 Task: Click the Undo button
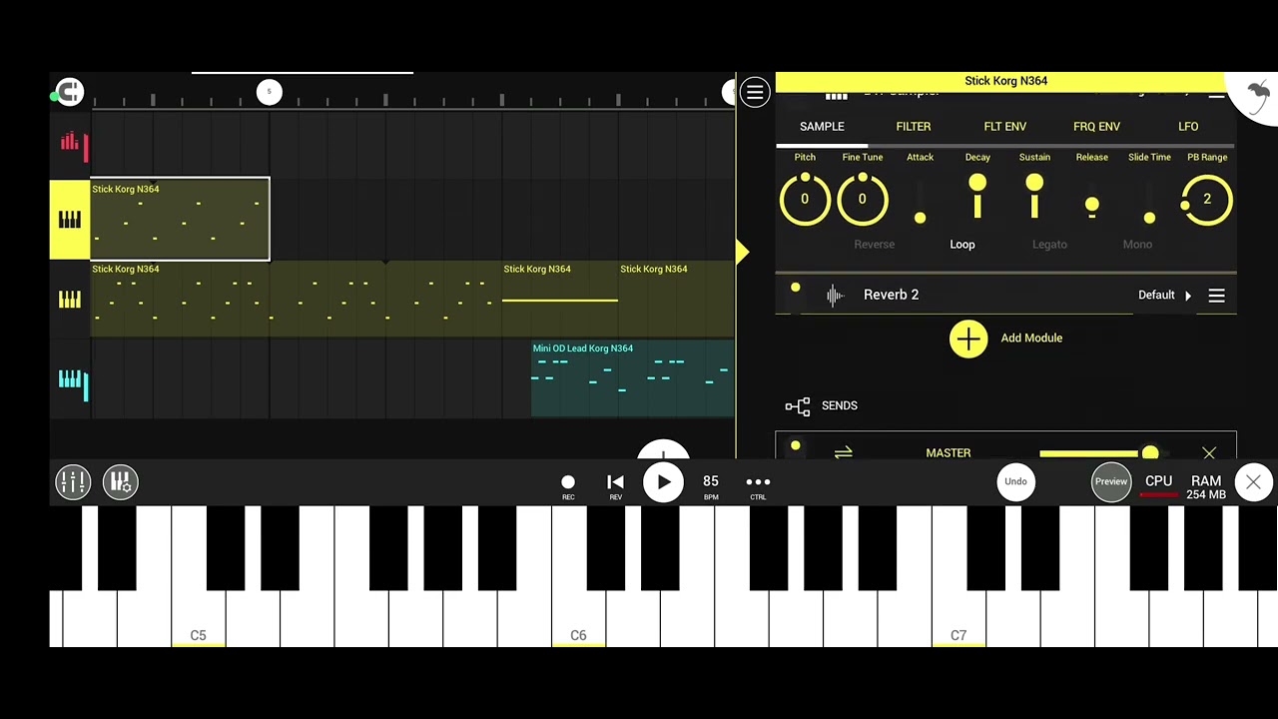coord(1015,481)
